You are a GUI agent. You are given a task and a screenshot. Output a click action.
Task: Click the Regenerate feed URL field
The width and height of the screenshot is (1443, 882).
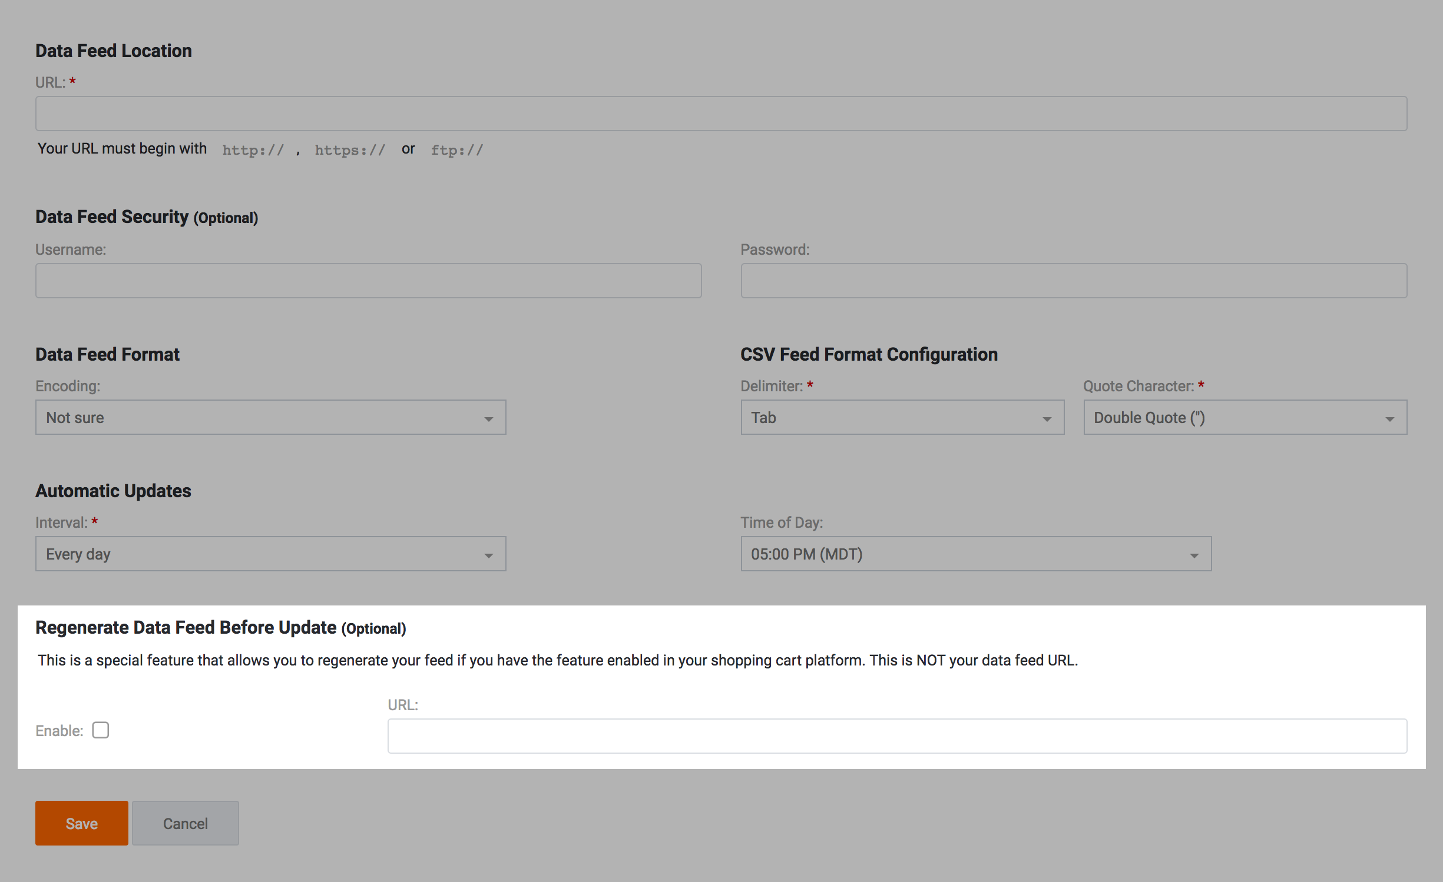896,736
